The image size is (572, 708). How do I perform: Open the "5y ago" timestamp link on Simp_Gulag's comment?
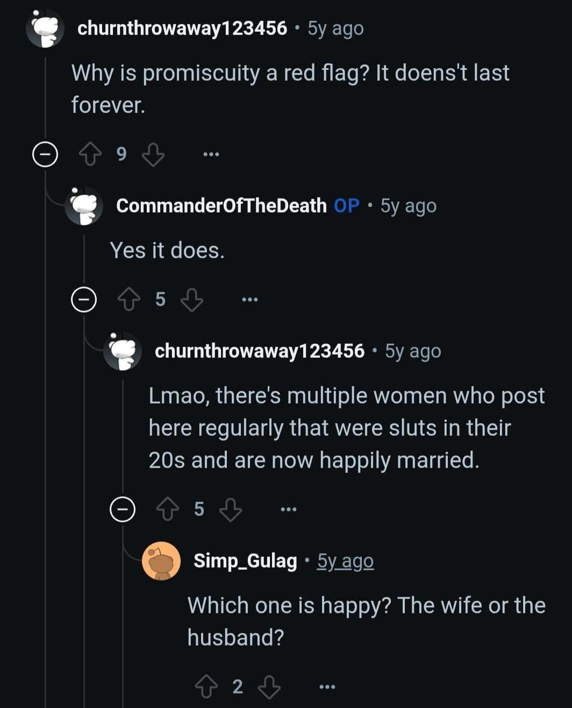point(345,561)
